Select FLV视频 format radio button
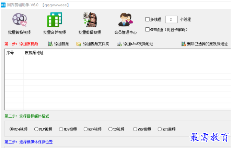Screen dimensions: 232x148 [36, 129]
